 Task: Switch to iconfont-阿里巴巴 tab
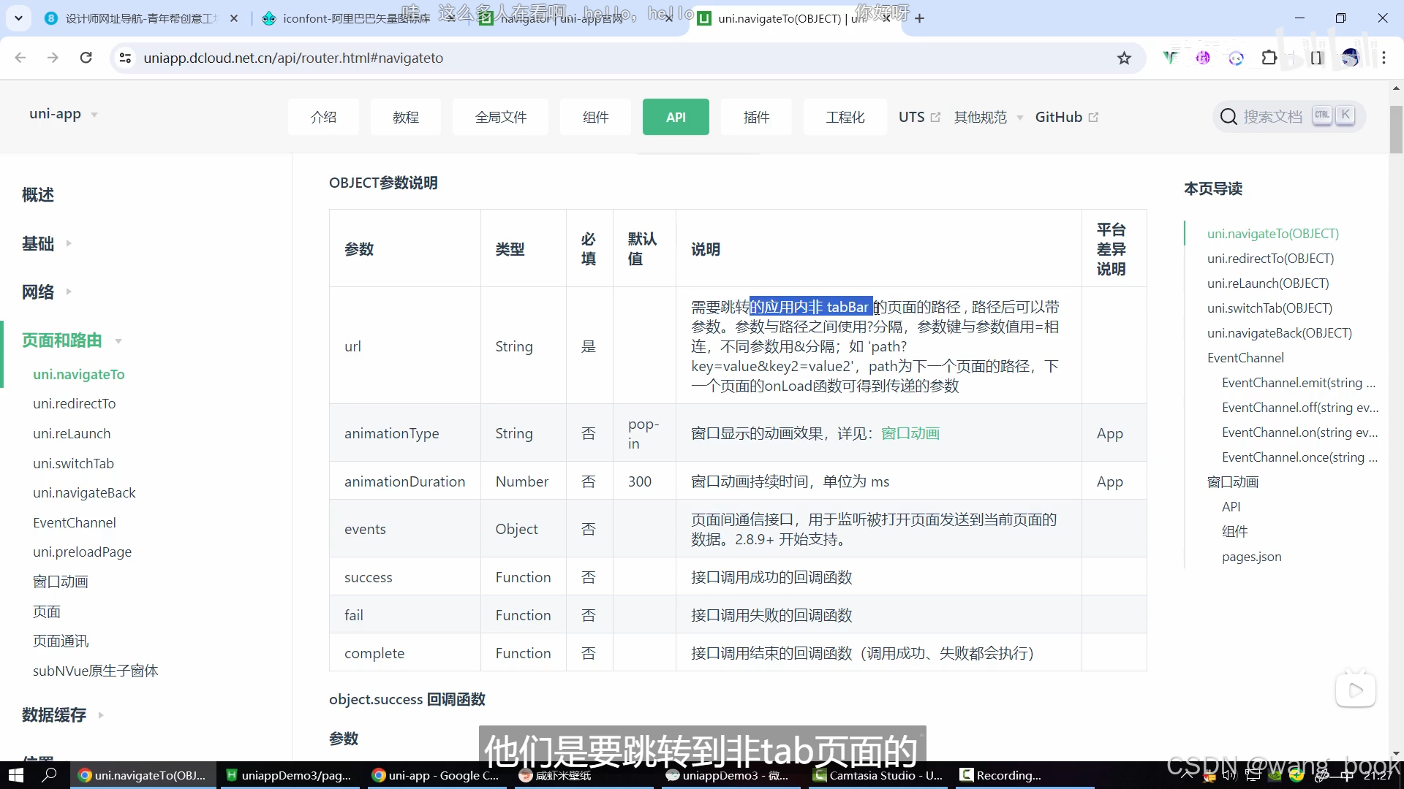pyautogui.click(x=356, y=18)
